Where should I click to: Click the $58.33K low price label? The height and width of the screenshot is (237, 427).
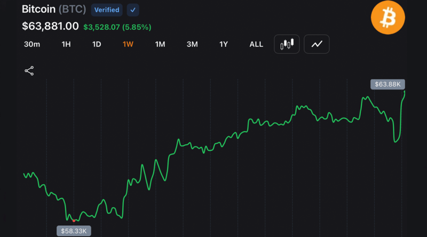(74, 231)
